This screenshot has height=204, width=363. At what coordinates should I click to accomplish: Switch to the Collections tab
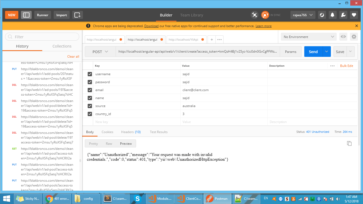click(x=62, y=46)
